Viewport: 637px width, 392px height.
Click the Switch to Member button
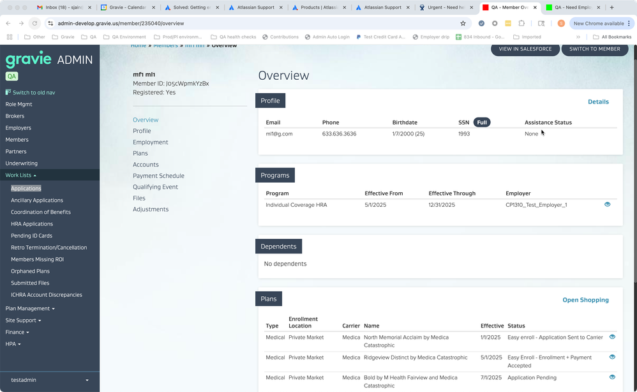[x=595, y=49]
